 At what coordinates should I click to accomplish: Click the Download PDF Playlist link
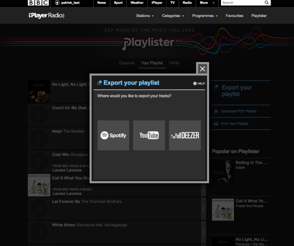click(x=238, y=111)
